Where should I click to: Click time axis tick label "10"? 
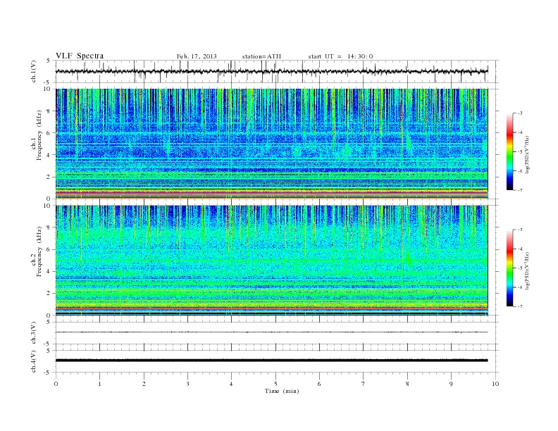(x=495, y=384)
